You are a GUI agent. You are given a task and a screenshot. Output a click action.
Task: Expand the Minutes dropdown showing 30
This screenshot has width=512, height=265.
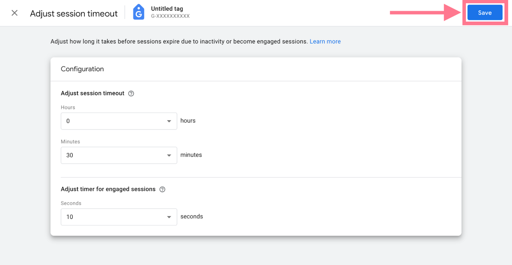[x=115, y=156]
